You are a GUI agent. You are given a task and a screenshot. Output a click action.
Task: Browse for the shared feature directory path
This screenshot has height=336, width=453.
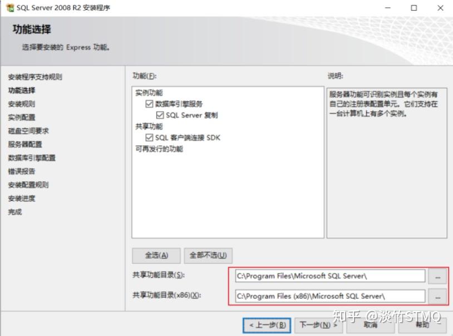click(x=437, y=277)
